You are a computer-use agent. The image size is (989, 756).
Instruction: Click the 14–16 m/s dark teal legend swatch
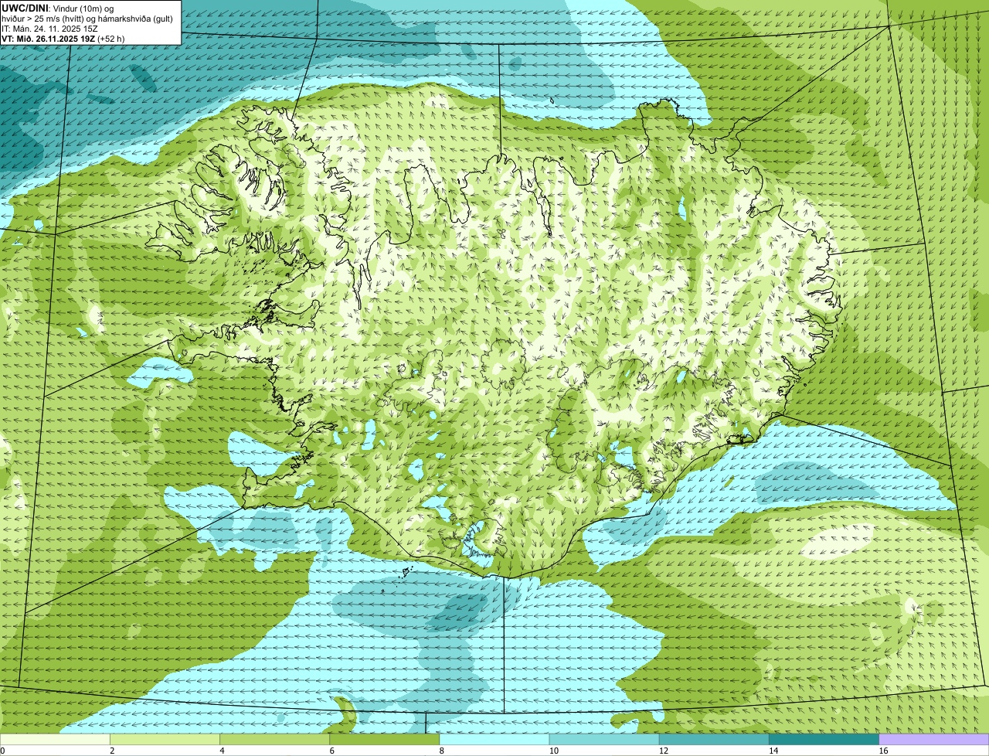coord(824,740)
